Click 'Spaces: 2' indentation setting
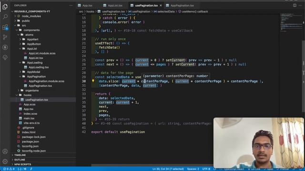 click(193, 169)
